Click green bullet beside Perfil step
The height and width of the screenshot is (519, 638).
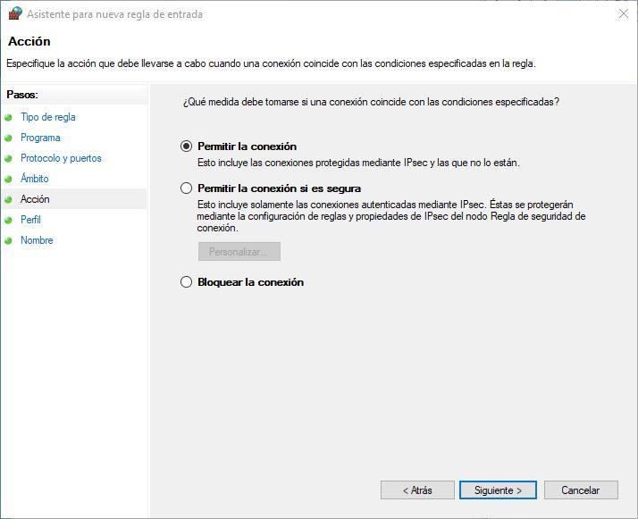9,220
